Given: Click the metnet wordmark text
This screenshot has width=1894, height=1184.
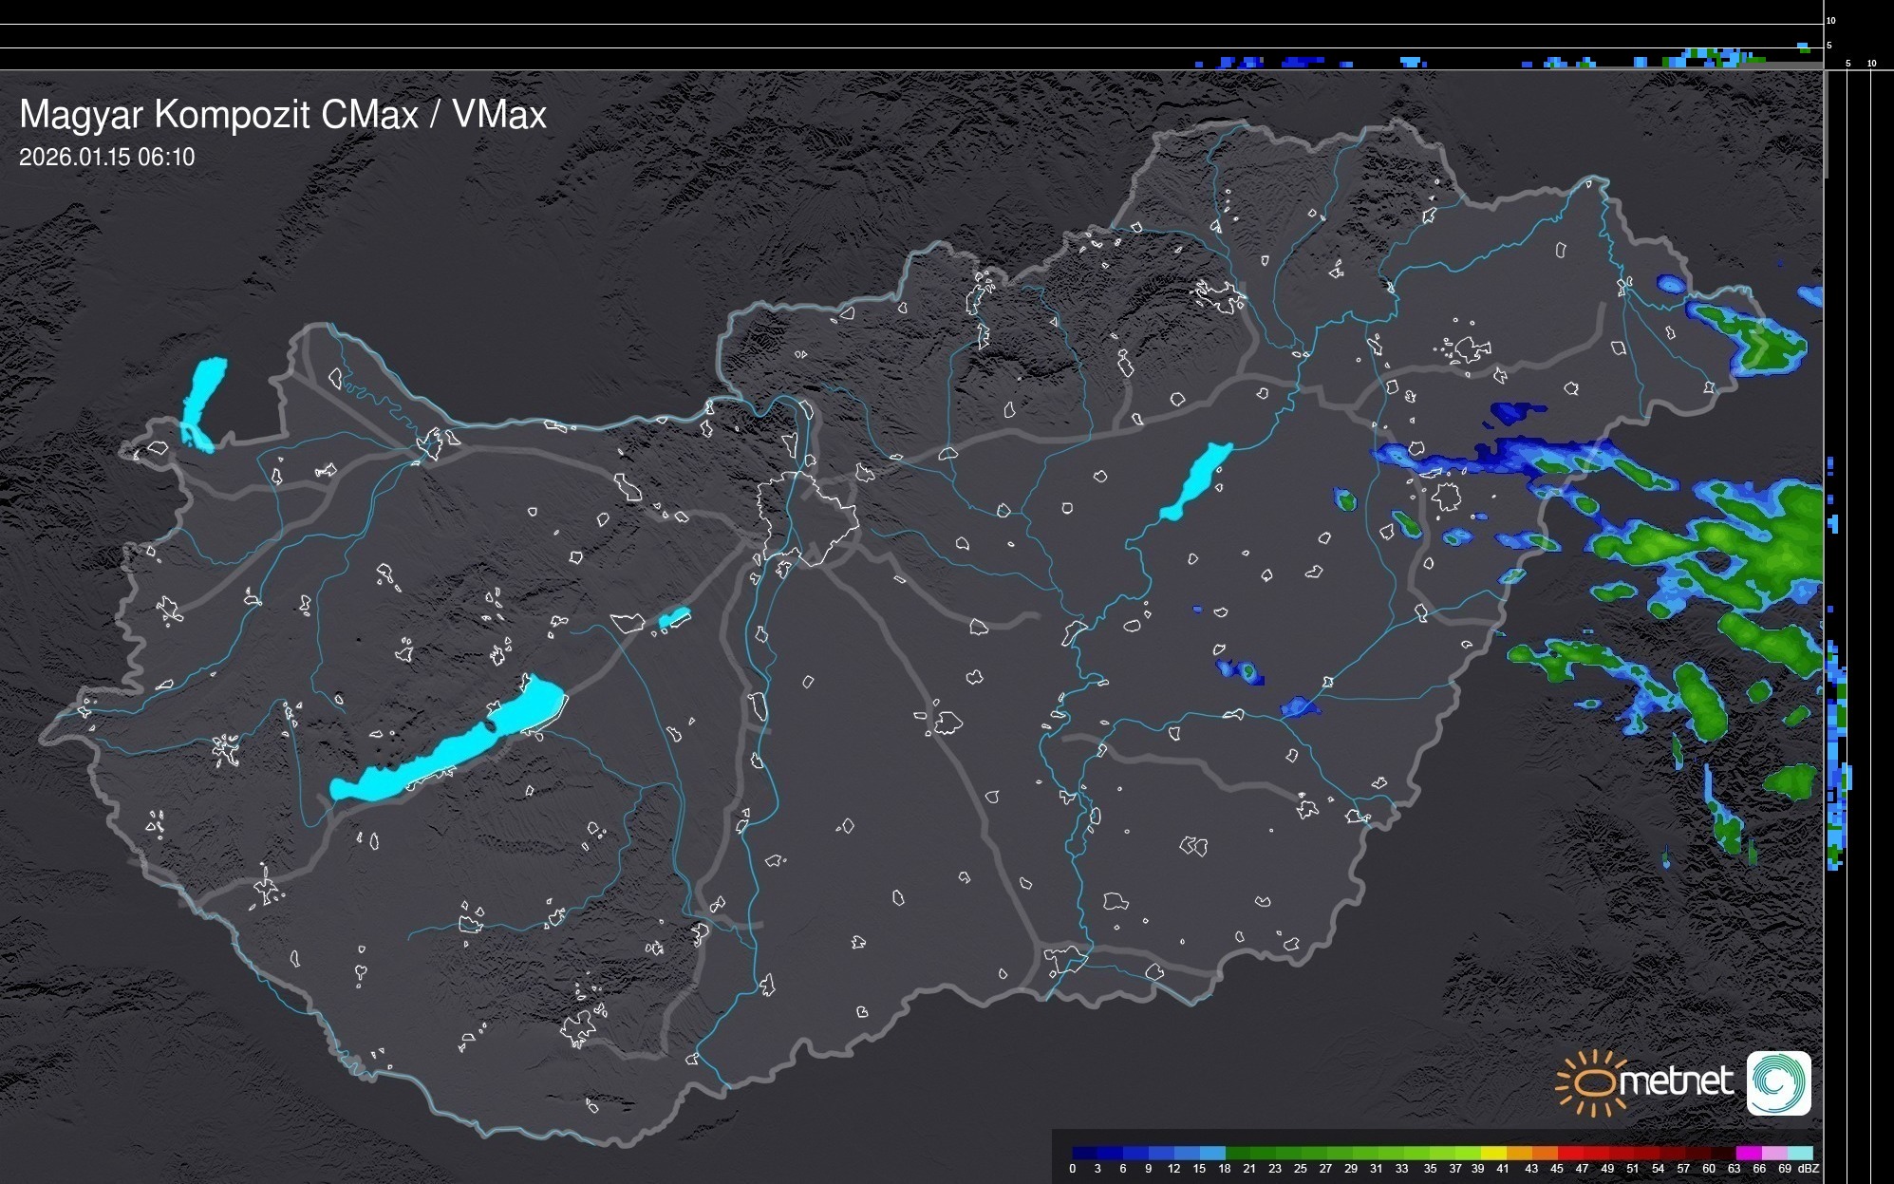Looking at the screenshot, I should pyautogui.click(x=1676, y=1081).
